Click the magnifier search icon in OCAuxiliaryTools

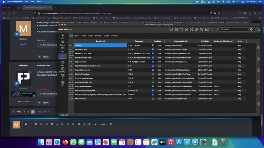pos(258,30)
